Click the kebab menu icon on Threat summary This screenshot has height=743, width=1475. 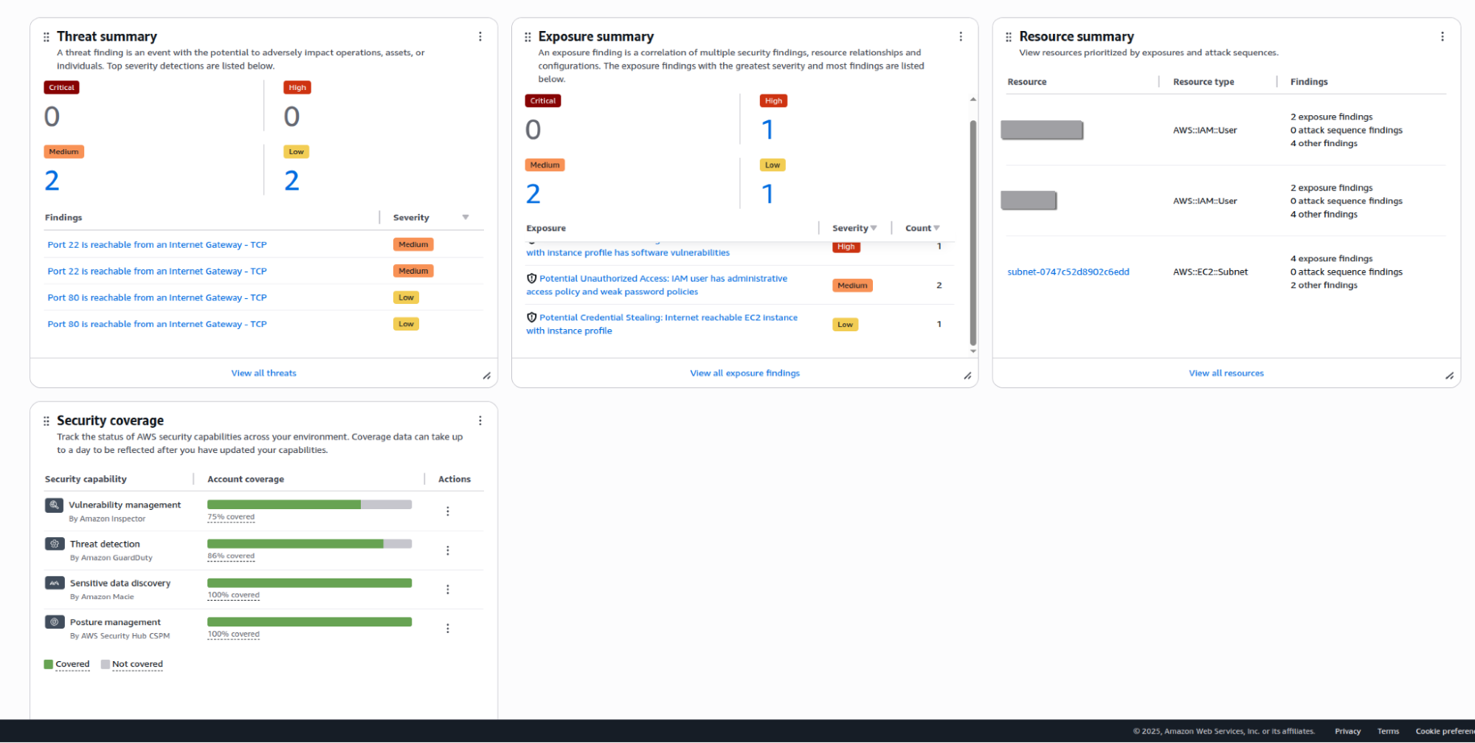click(480, 35)
